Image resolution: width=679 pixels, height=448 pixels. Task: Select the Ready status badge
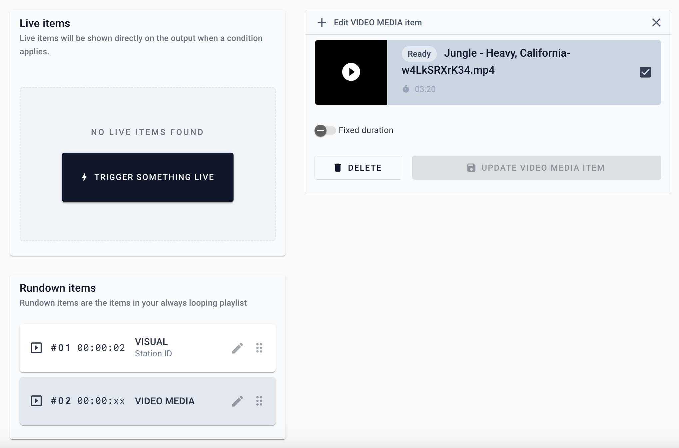tap(419, 54)
